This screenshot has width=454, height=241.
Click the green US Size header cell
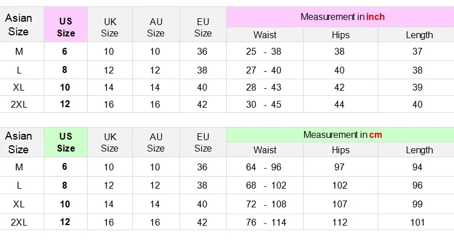coord(66,142)
